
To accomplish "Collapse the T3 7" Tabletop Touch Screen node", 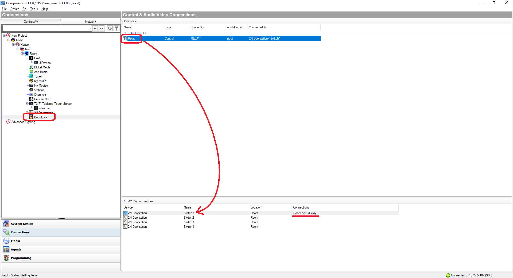I will click(x=27, y=104).
